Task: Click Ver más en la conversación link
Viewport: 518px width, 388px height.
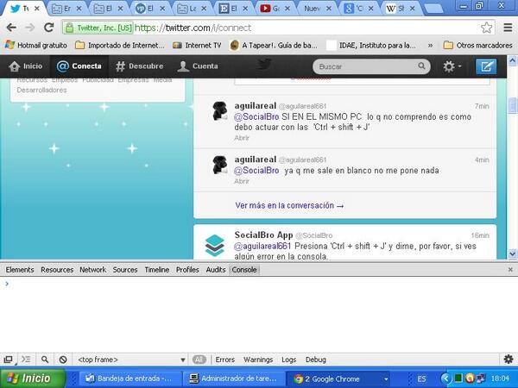Action: pyautogui.click(x=289, y=205)
